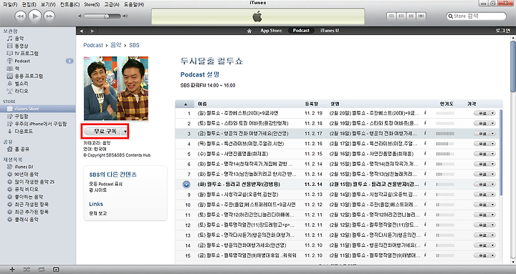Click the store back navigation arrow
516x274 pixels.
82,31
